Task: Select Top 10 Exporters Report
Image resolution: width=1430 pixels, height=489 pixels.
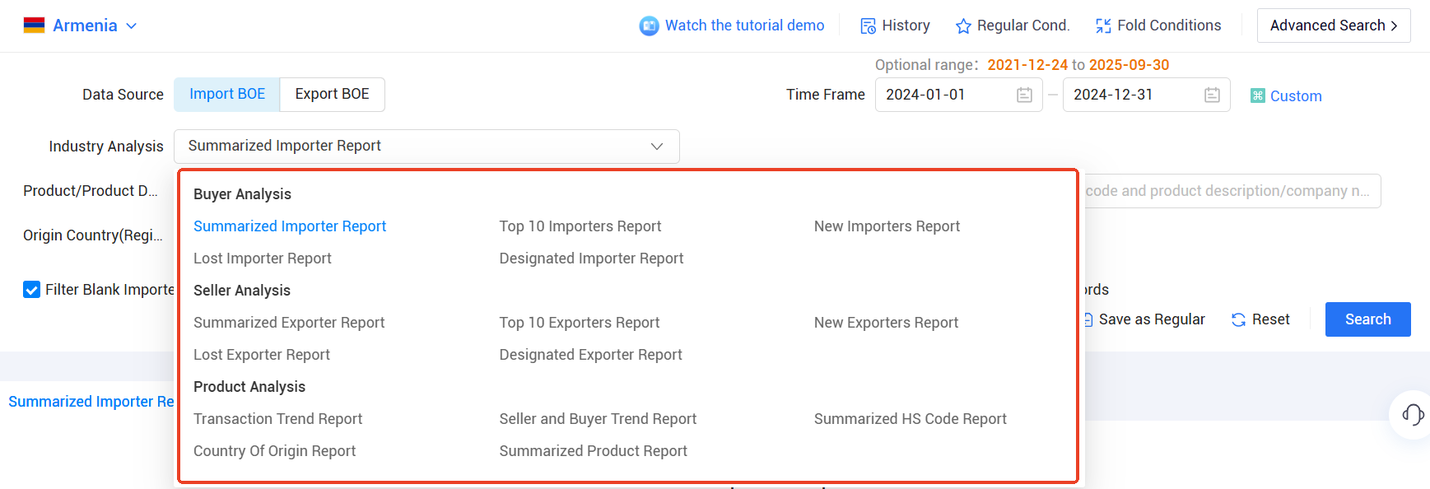Action: point(580,323)
